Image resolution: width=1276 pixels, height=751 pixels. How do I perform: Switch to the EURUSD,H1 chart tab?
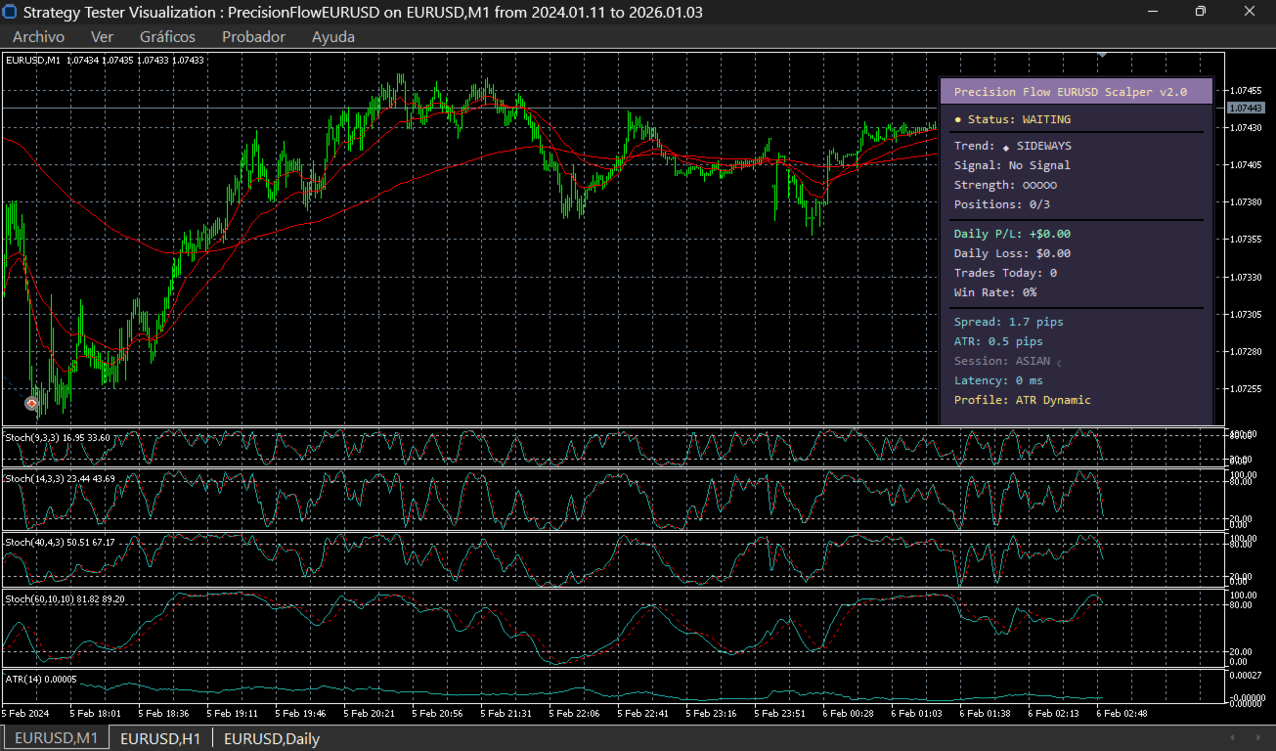pyautogui.click(x=160, y=738)
